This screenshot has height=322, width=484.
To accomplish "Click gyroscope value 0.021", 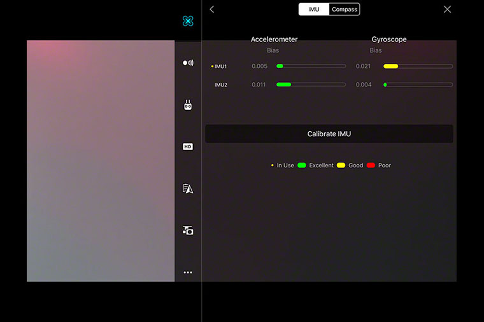I will (x=363, y=66).
